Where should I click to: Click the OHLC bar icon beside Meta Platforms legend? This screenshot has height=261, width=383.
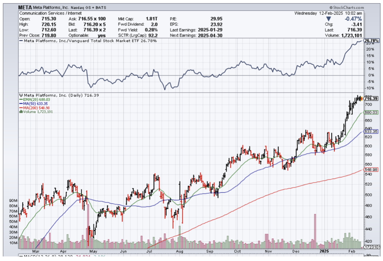[21, 95]
